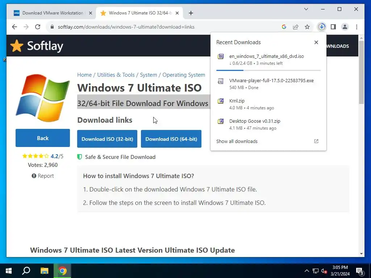Image resolution: width=371 pixels, height=278 pixels.
Task: Open the Krnl.zip download entry
Action: click(268, 104)
